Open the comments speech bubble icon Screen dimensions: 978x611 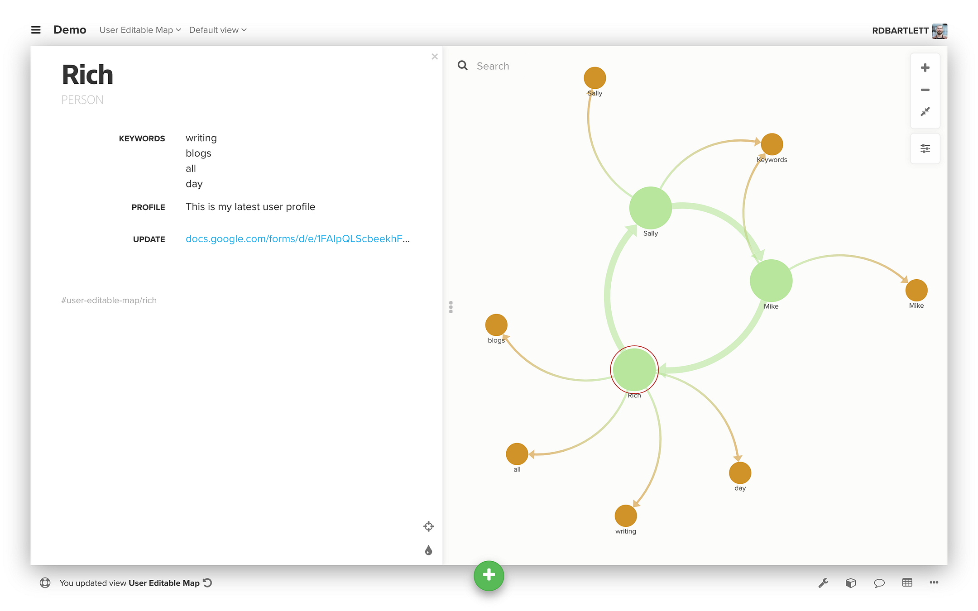click(x=879, y=583)
